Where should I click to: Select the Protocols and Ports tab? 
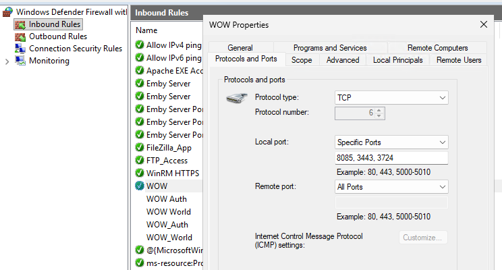click(246, 59)
